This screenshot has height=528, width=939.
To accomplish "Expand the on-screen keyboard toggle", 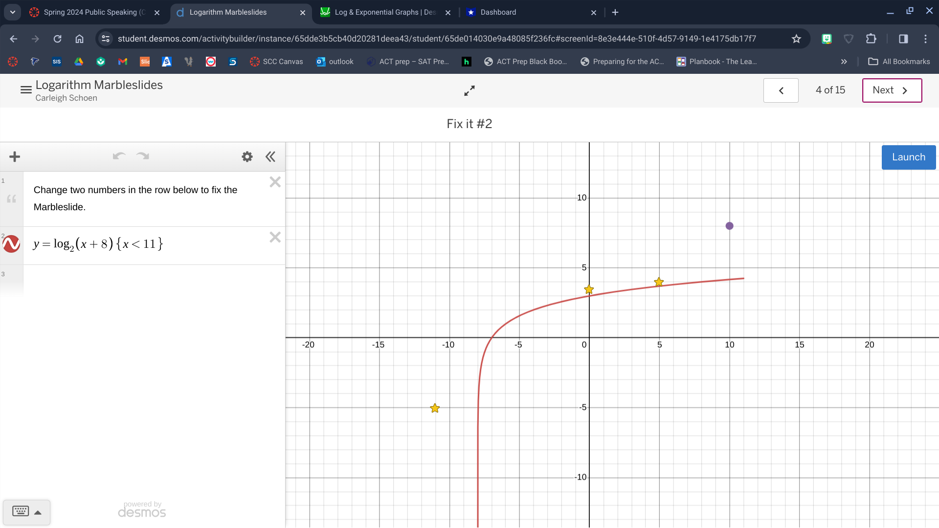I will [26, 512].
